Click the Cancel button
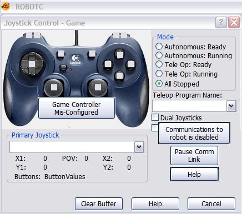Screen dimensions: 242x214 pyautogui.click(x=211, y=203)
